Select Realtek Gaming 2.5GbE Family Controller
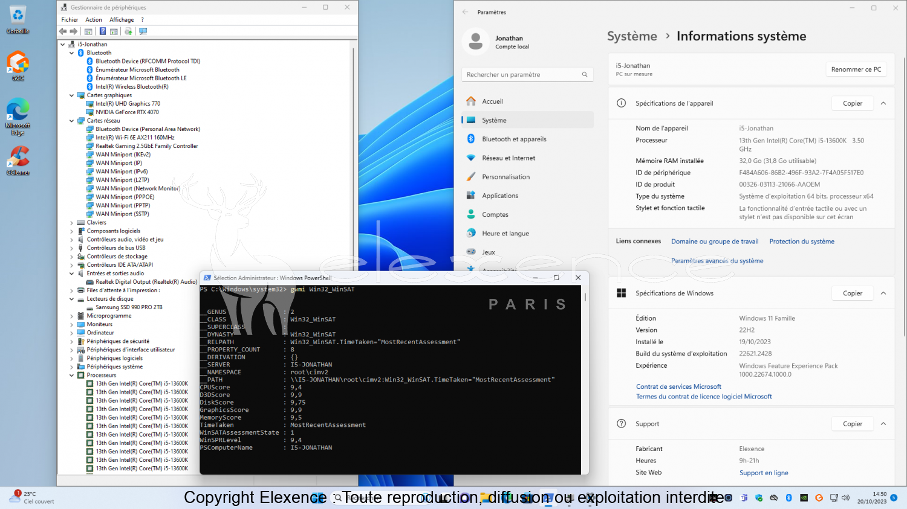The height and width of the screenshot is (509, 907). [x=147, y=146]
